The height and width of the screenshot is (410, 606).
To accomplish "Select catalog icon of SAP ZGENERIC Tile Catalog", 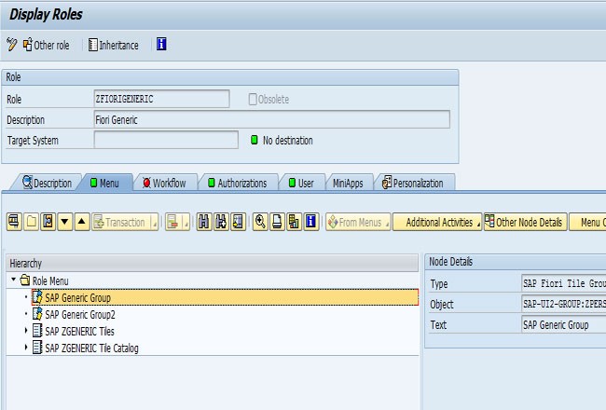I will (x=37, y=348).
